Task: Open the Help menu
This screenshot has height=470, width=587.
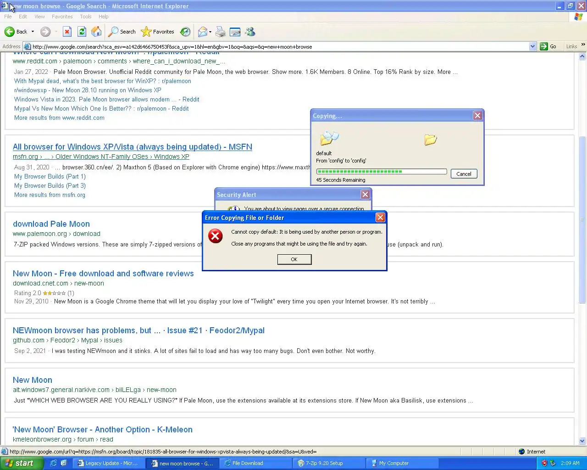Action: click(x=104, y=17)
